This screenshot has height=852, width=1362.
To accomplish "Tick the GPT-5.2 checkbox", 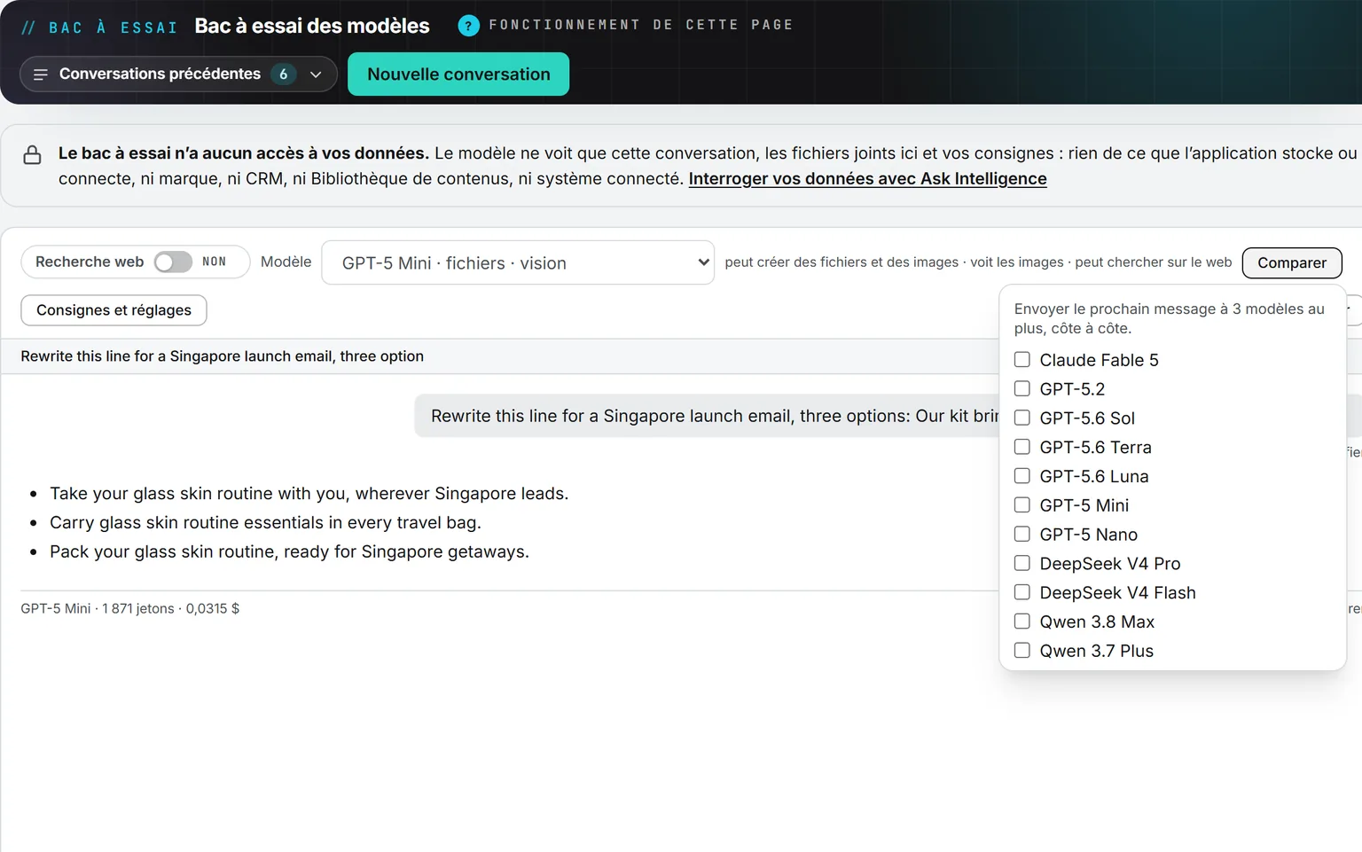I will [1022, 389].
